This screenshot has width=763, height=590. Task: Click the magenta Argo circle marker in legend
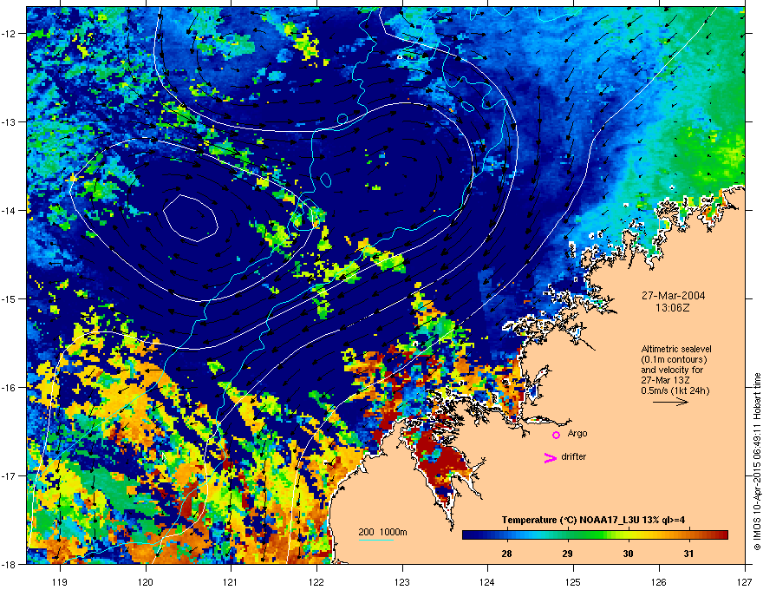556,435
